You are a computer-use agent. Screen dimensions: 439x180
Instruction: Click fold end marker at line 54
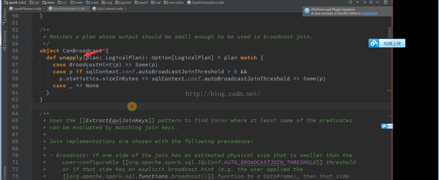31,44
